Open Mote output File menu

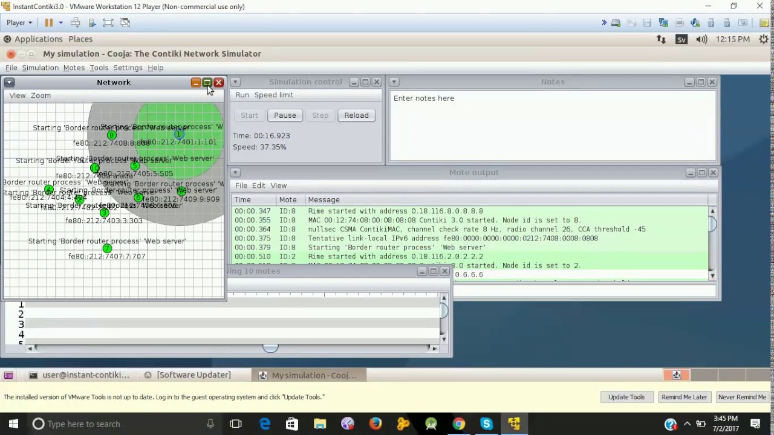[241, 185]
